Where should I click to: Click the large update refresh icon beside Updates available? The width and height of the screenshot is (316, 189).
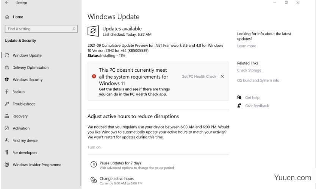(x=93, y=31)
